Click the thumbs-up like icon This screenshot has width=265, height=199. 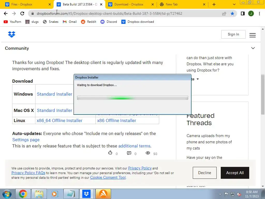(x=110, y=153)
